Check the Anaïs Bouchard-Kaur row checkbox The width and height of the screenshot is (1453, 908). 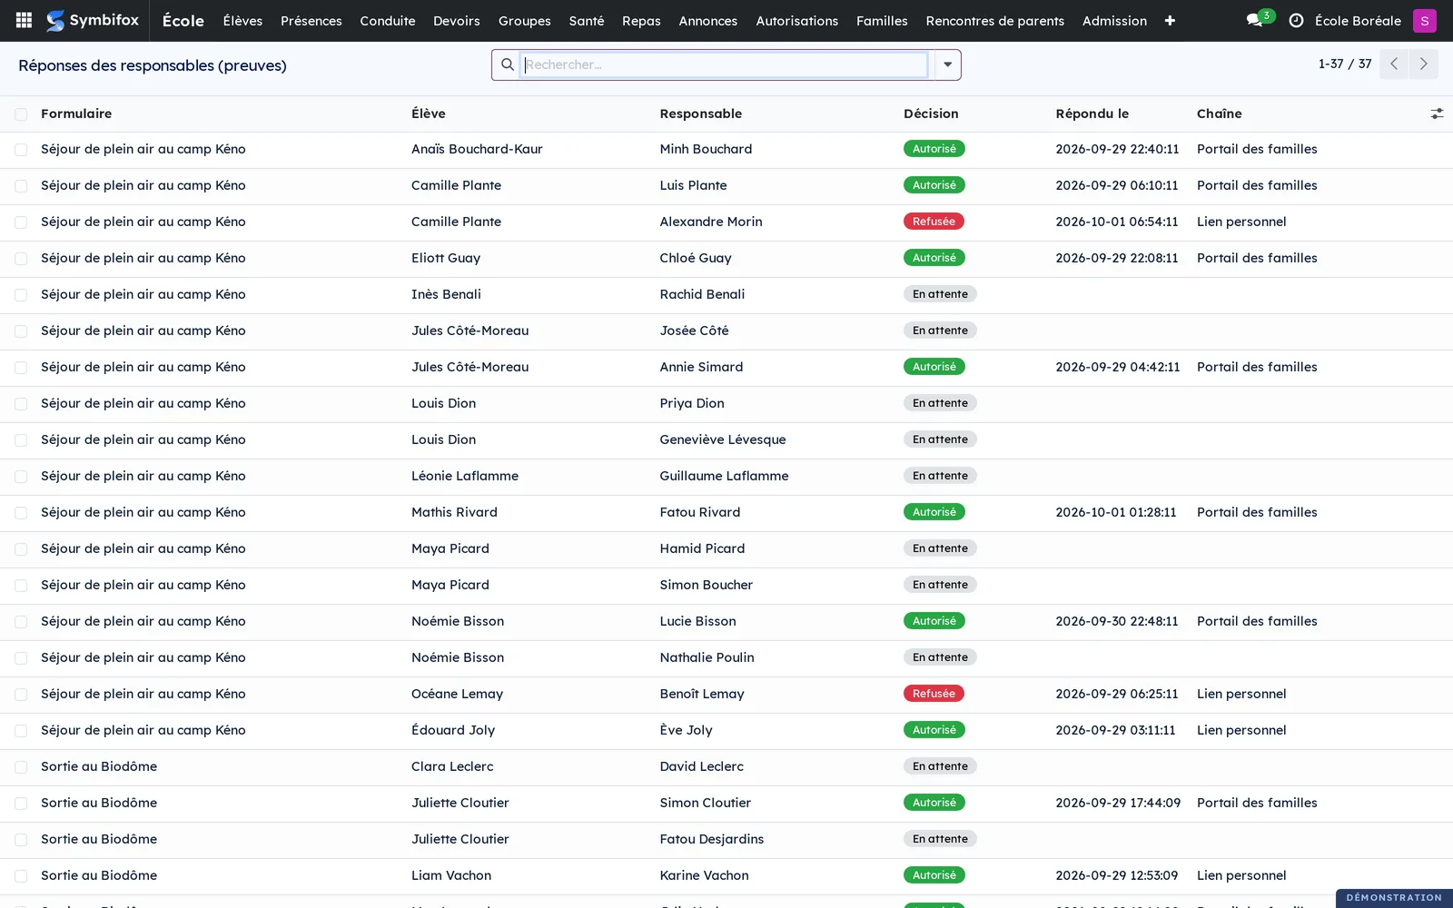(21, 150)
